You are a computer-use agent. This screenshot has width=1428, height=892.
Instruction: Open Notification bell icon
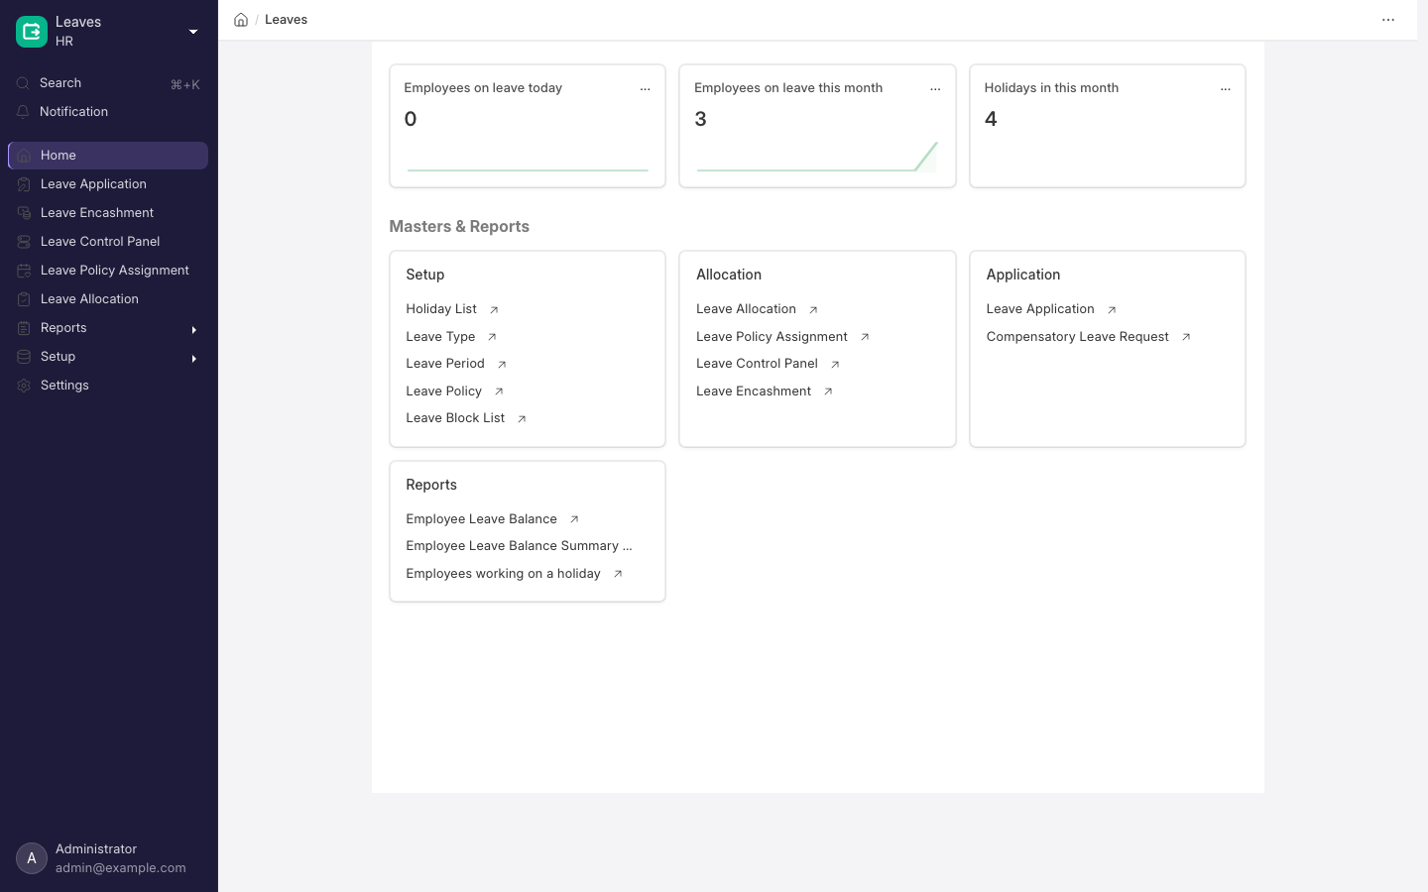(x=23, y=112)
